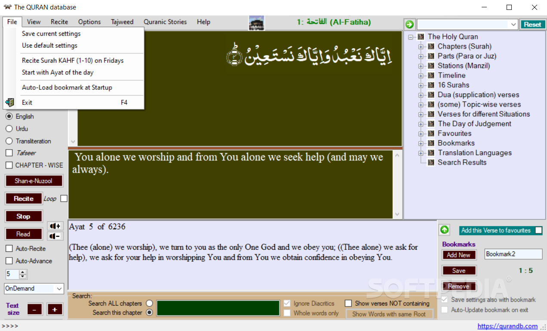Enable the Auto-Recite checkbox
The width and height of the screenshot is (547, 331).
click(x=9, y=248)
